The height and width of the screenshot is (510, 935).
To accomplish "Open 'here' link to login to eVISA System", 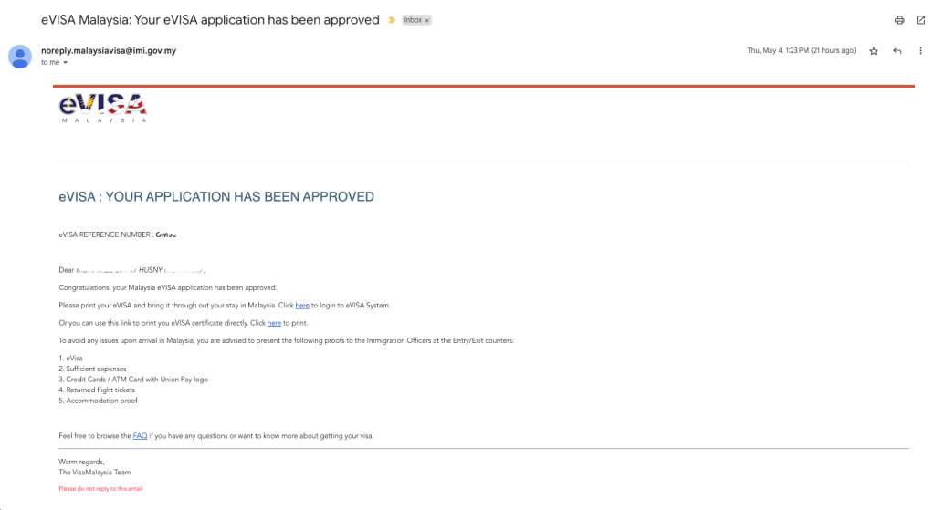I will coord(302,305).
